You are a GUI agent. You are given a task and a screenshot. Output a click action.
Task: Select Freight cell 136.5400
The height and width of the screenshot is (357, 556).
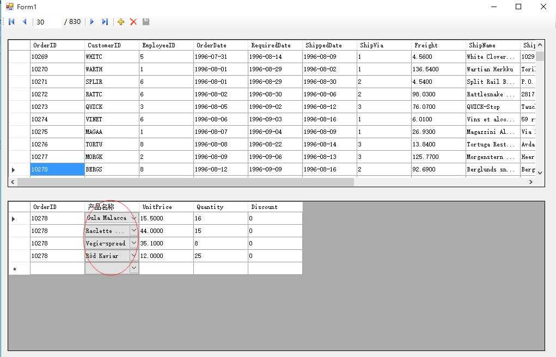click(438, 69)
